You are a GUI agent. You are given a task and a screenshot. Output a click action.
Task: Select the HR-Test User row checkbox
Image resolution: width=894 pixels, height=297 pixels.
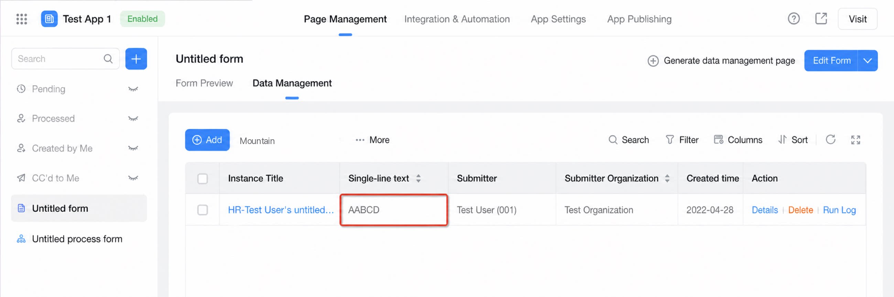coord(202,210)
